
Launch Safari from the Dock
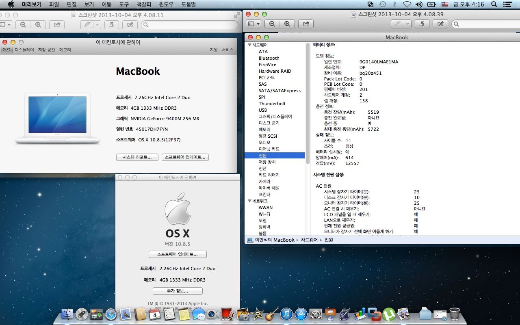click(x=111, y=314)
